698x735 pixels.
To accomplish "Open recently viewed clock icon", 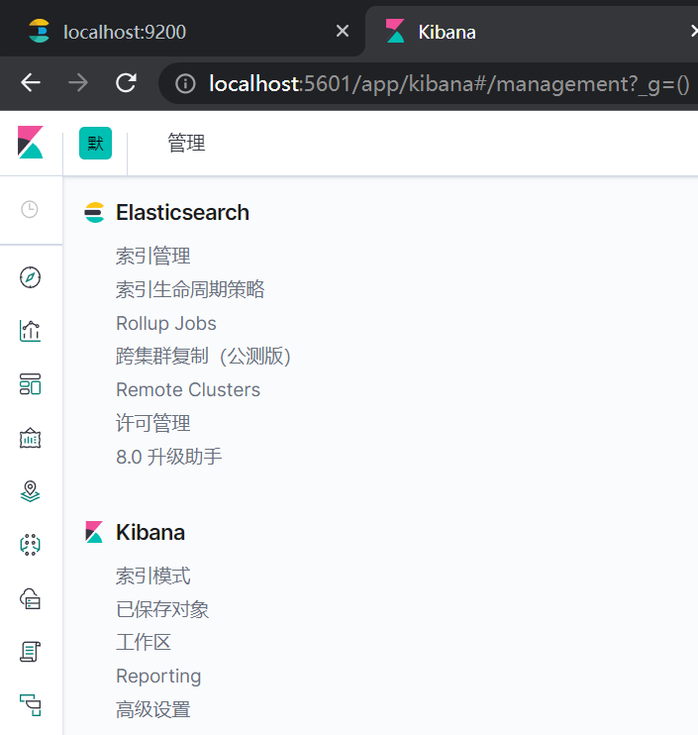I will 30,209.
